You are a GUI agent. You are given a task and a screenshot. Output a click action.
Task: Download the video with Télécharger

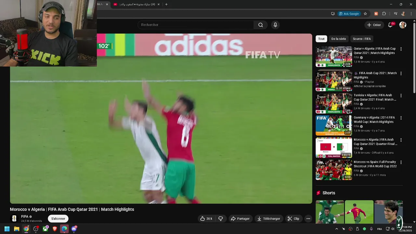(x=268, y=219)
